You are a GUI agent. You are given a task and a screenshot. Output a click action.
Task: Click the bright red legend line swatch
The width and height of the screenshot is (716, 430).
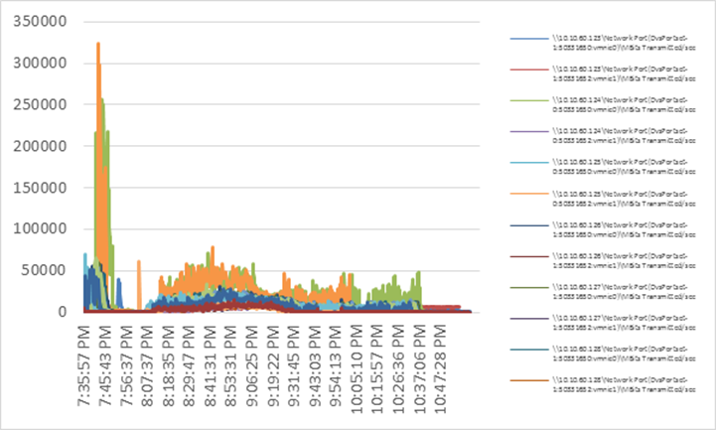coord(529,70)
